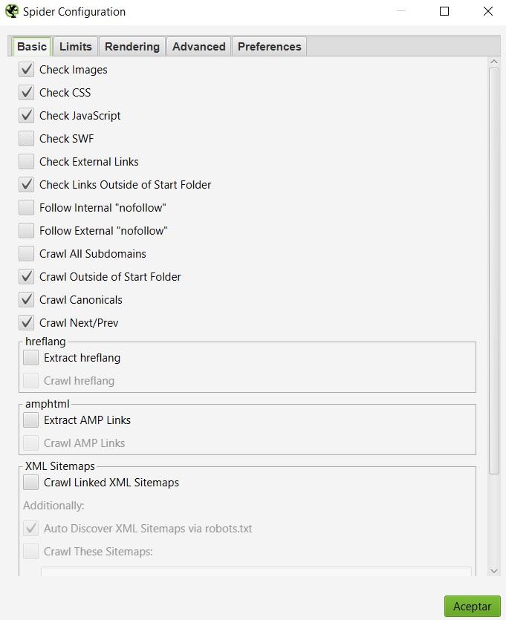Viewport: 506px width, 620px height.
Task: Disable Check JavaScript checkbox
Action: pyautogui.click(x=27, y=116)
